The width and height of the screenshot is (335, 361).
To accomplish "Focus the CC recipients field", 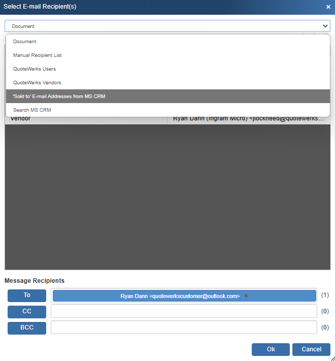I will (183, 311).
